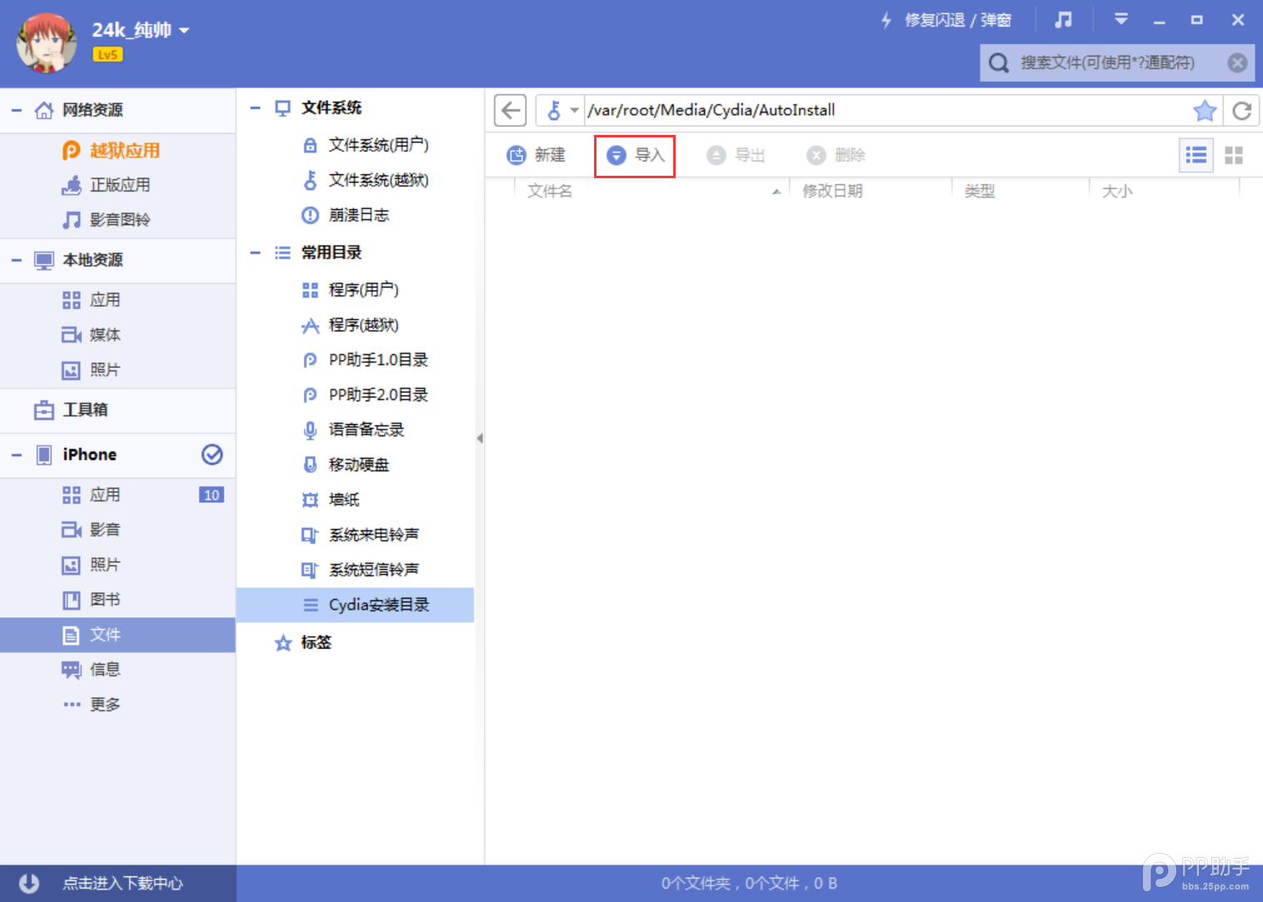1263x902 pixels.
Task: Switch to list view
Action: coord(1196,155)
